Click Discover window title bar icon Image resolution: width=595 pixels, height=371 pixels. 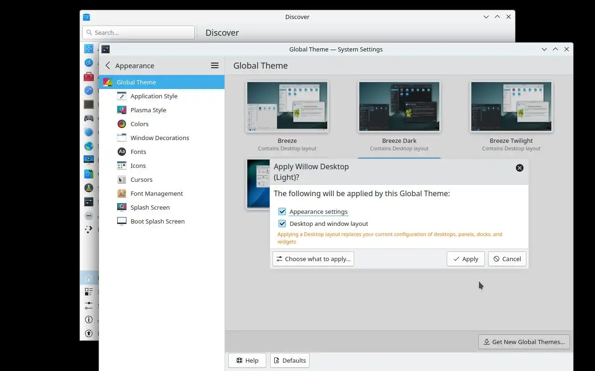coord(86,17)
